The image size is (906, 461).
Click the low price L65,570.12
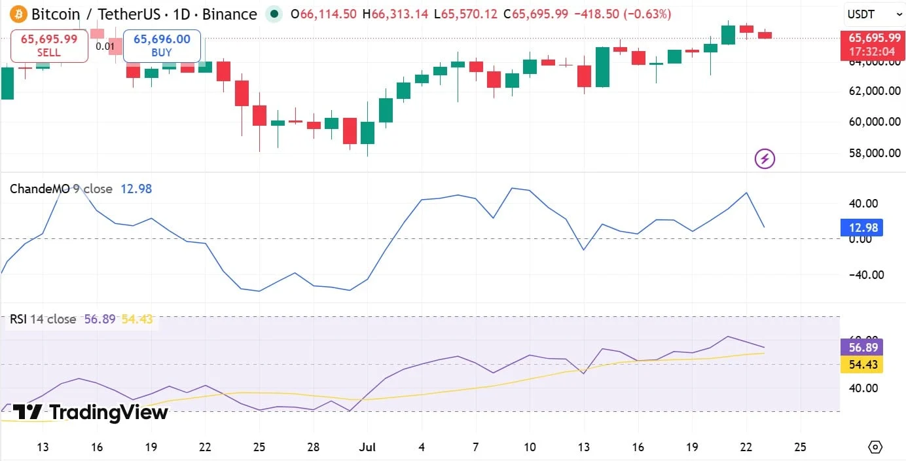click(x=465, y=14)
